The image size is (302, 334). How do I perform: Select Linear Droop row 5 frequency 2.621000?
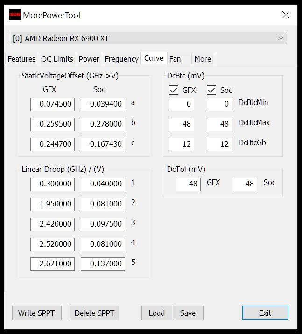tap(52, 264)
